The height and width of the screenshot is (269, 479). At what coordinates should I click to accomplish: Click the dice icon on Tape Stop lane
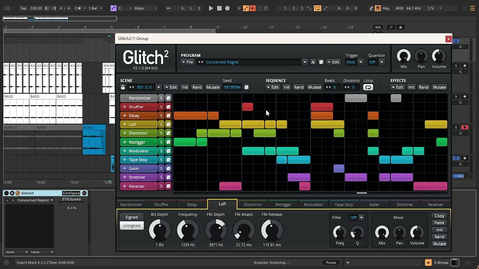coord(168,160)
